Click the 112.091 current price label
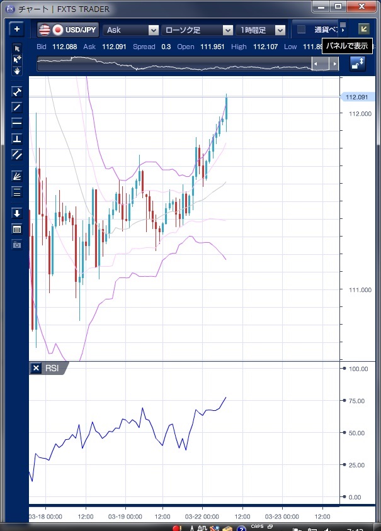The image size is (381, 531). click(x=356, y=97)
